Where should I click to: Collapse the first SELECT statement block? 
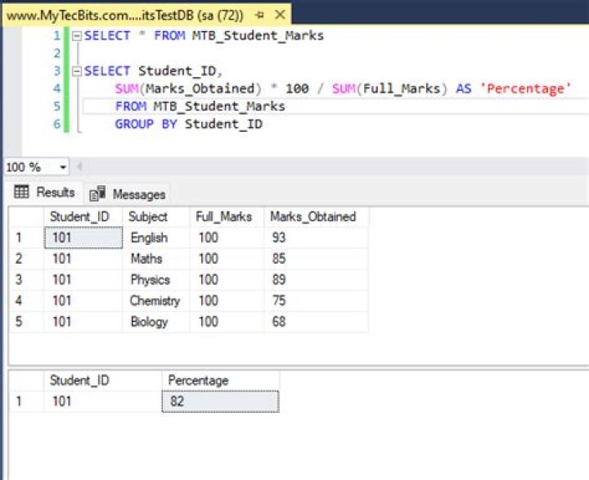tap(77, 36)
